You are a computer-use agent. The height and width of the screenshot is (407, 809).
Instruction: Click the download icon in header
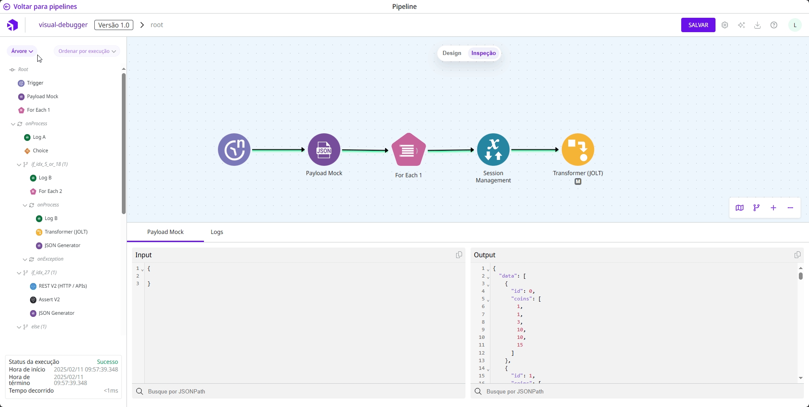tap(757, 25)
